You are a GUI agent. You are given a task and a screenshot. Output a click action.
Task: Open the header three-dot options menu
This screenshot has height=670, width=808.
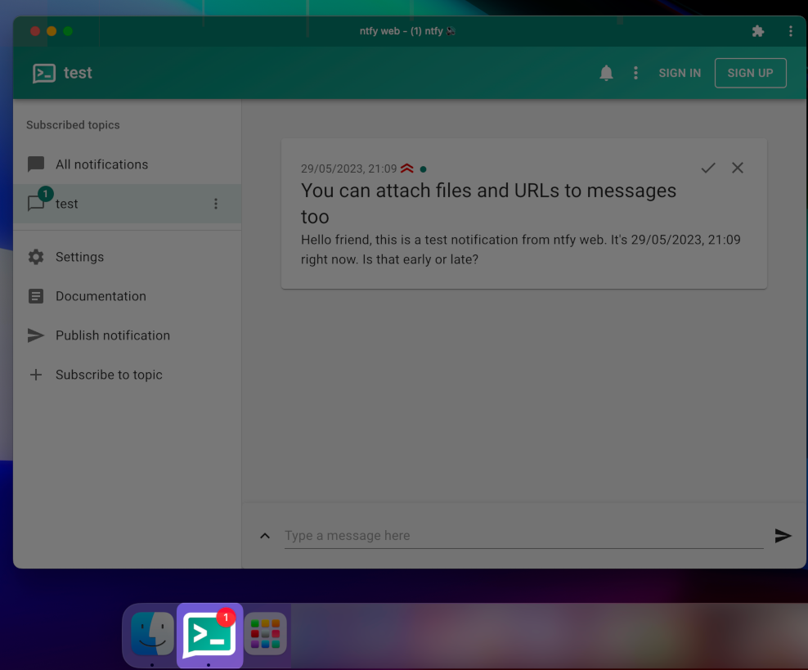(x=635, y=73)
